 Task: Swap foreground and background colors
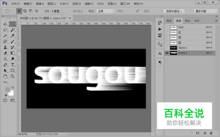(x=13, y=87)
